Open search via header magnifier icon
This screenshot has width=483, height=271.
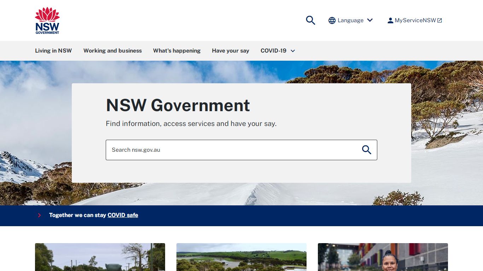(310, 20)
